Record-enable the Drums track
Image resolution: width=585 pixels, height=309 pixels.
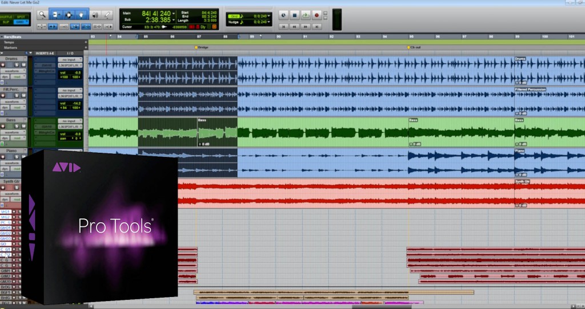point(3,65)
